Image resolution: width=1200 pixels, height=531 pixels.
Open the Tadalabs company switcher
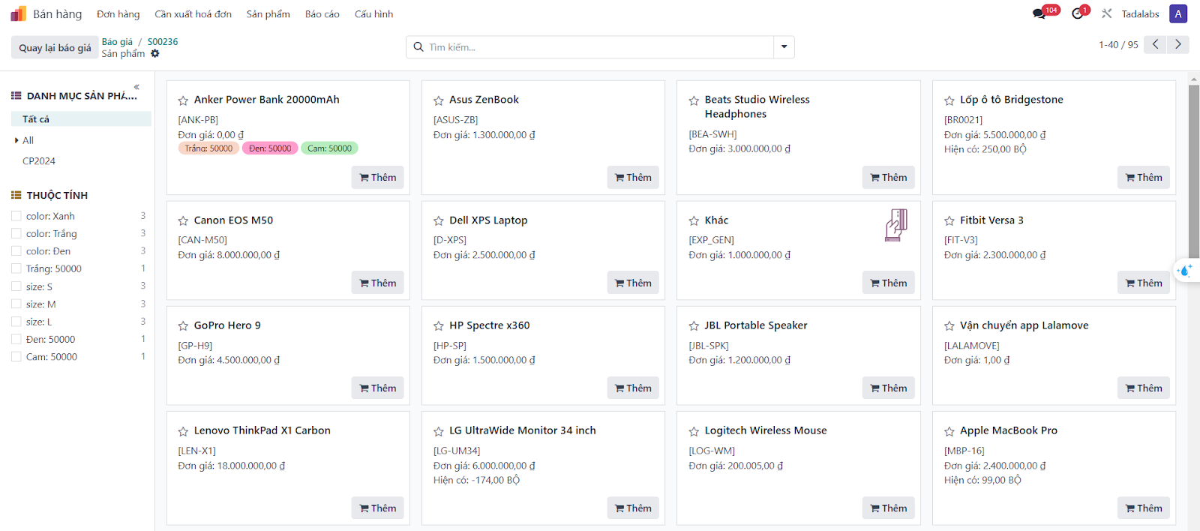coord(1140,14)
